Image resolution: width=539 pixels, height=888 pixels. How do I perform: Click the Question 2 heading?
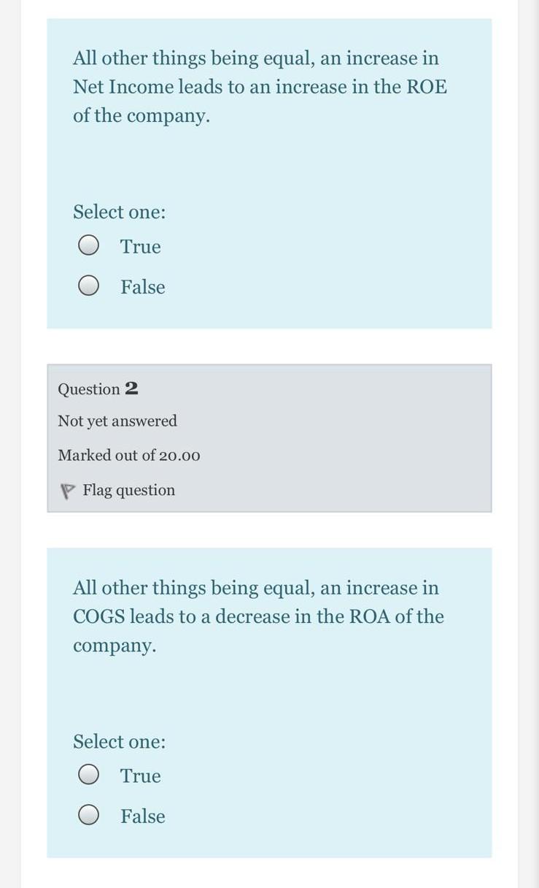pyautogui.click(x=98, y=389)
